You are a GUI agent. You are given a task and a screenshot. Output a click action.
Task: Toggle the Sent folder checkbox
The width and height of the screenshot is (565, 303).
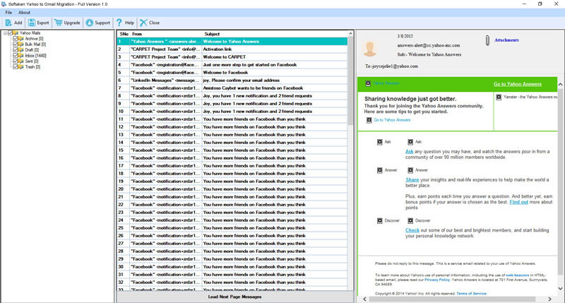click(x=16, y=61)
